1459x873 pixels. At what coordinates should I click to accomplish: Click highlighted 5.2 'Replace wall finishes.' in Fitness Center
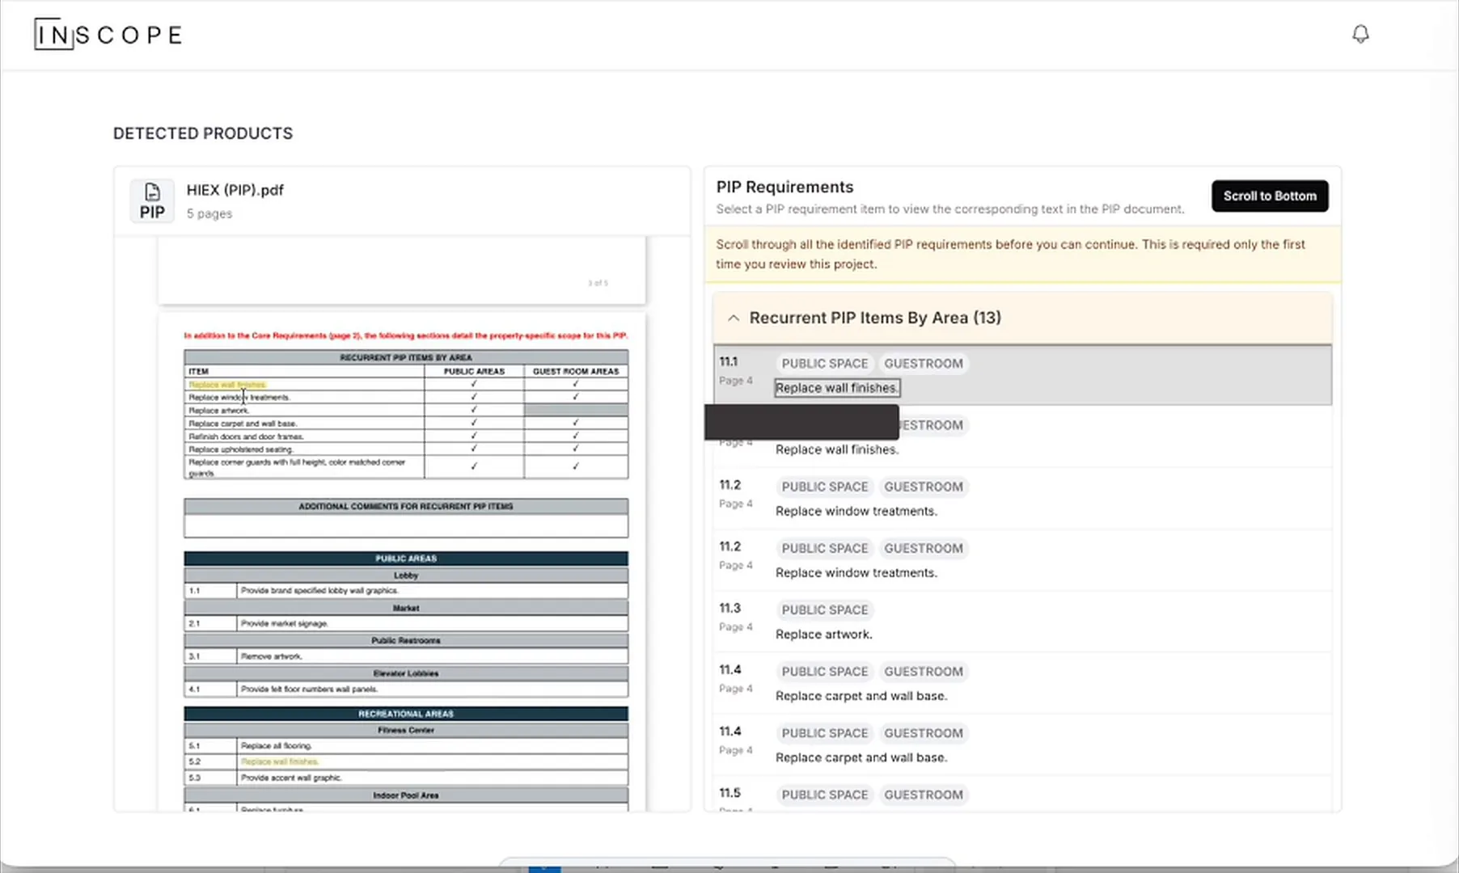click(x=279, y=761)
